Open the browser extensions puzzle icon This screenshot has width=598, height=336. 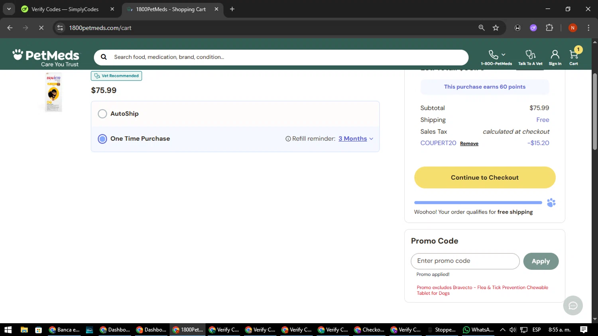tap(549, 28)
